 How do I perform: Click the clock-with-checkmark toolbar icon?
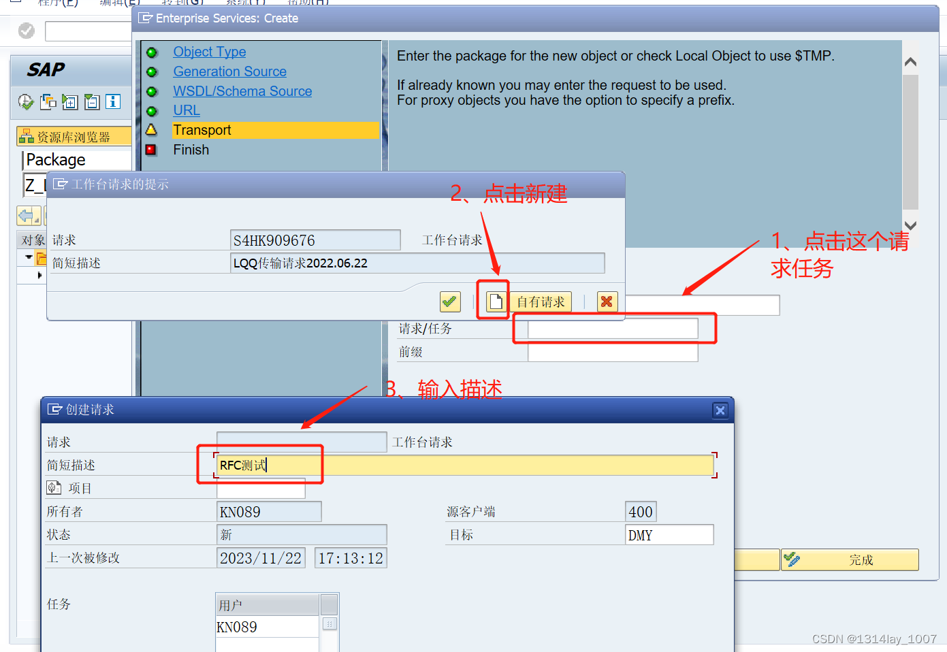[x=26, y=102]
